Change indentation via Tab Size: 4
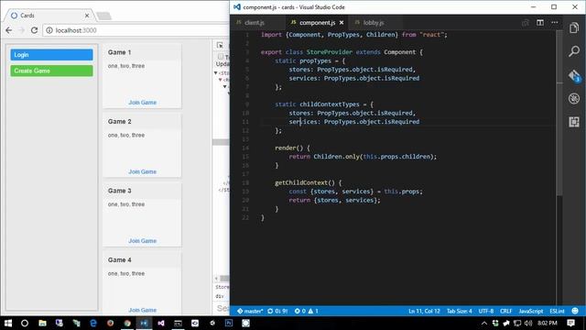The width and height of the screenshot is (586, 330). click(460, 311)
